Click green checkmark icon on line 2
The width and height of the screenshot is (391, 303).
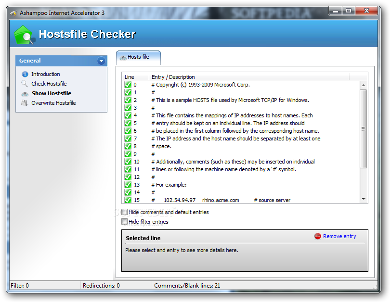point(128,100)
